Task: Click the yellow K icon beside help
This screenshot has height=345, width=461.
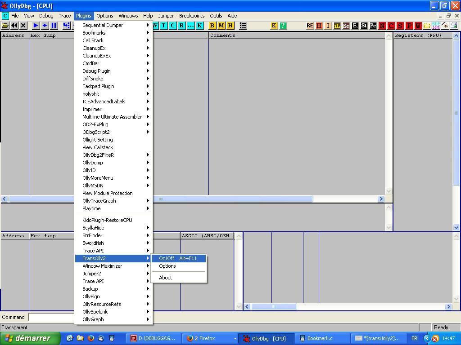Action: click(x=274, y=26)
